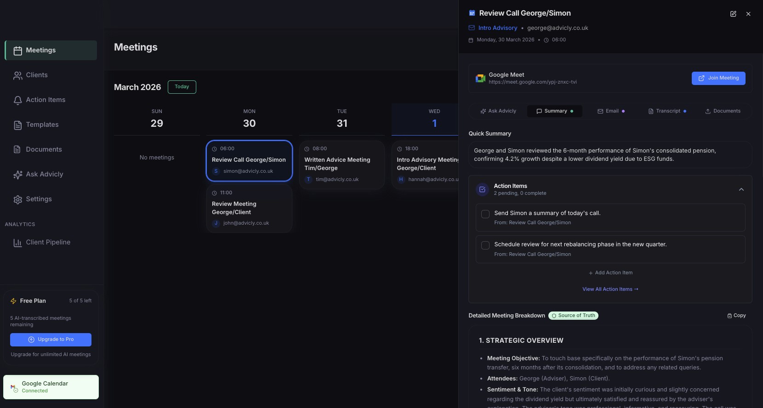Switch to the Email tab
Viewport: 763px width, 408px height.
611,111
